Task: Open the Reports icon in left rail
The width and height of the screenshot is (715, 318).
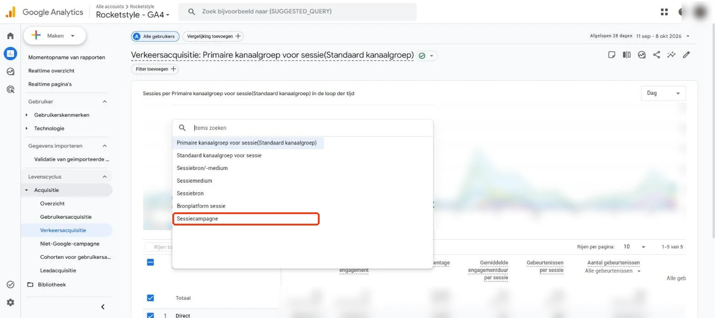Action: pos(10,54)
